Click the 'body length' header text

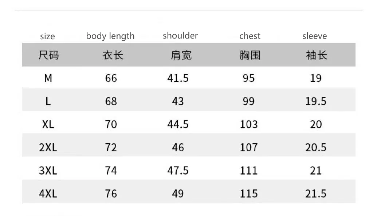click(110, 36)
